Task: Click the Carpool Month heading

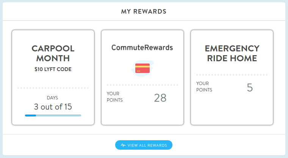Action: [x=53, y=53]
